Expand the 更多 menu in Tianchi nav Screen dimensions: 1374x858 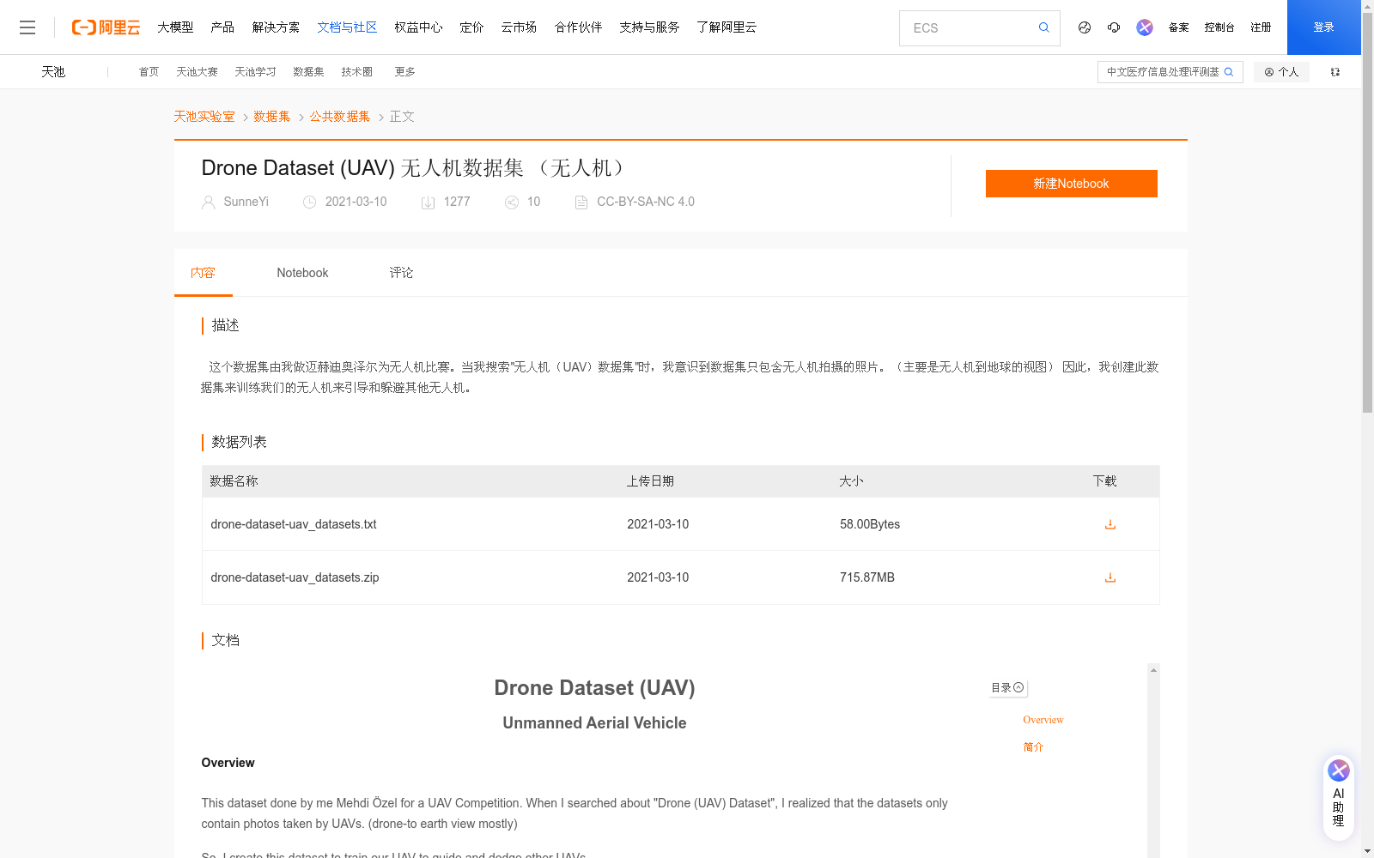tap(404, 72)
